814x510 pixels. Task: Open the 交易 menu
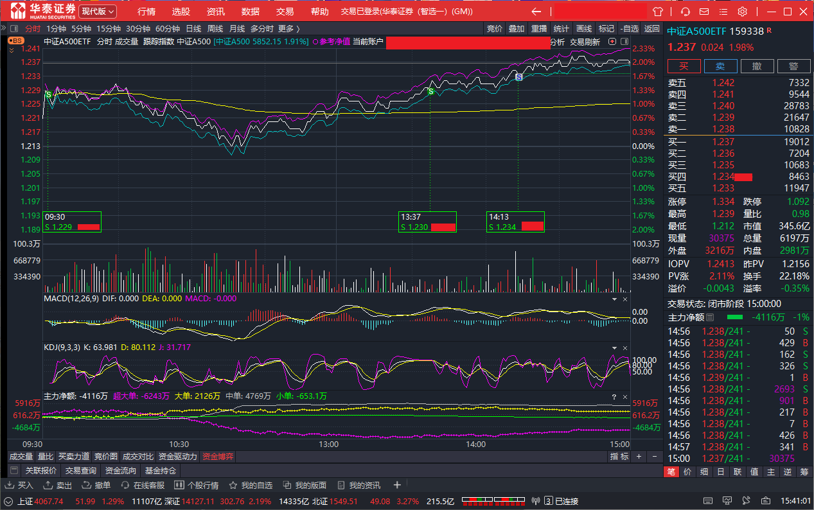(x=285, y=12)
